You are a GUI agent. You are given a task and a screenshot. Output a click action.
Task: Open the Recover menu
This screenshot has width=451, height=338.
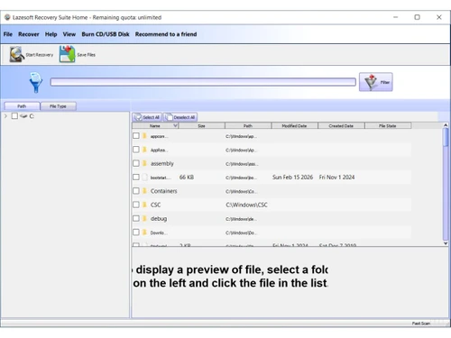(29, 34)
